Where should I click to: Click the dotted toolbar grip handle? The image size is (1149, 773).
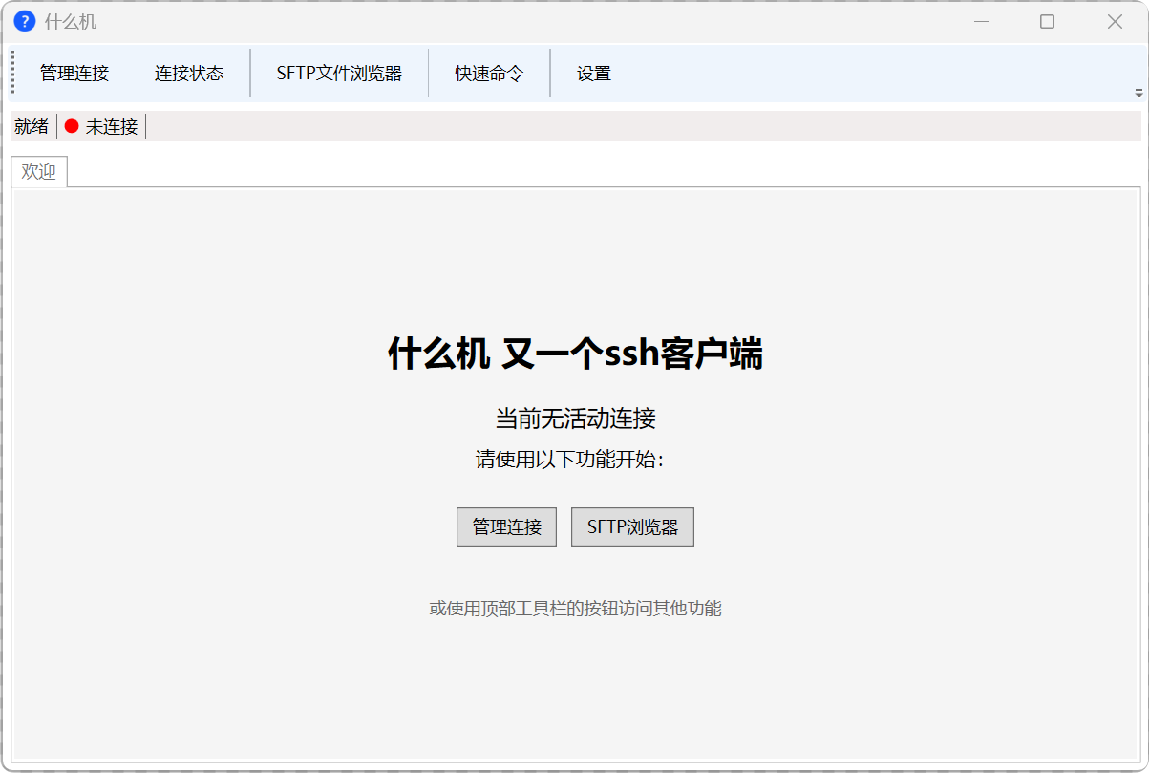pyautogui.click(x=12, y=72)
